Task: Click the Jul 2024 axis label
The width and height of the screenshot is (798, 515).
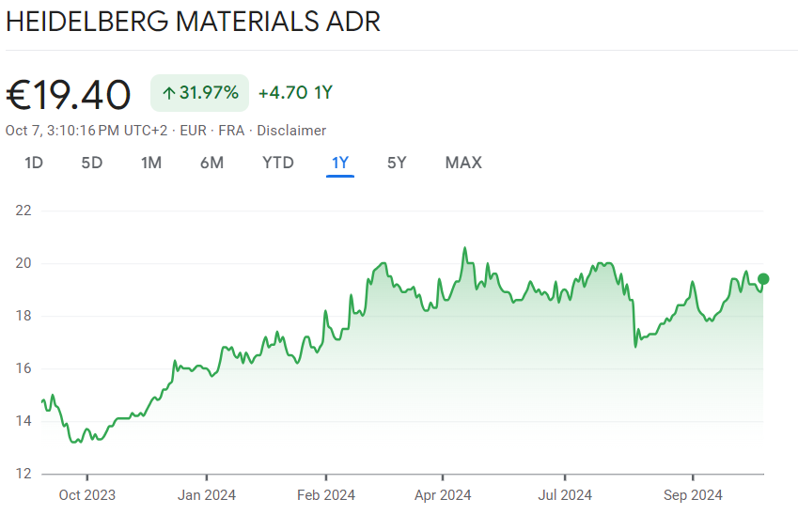Action: coord(565,495)
